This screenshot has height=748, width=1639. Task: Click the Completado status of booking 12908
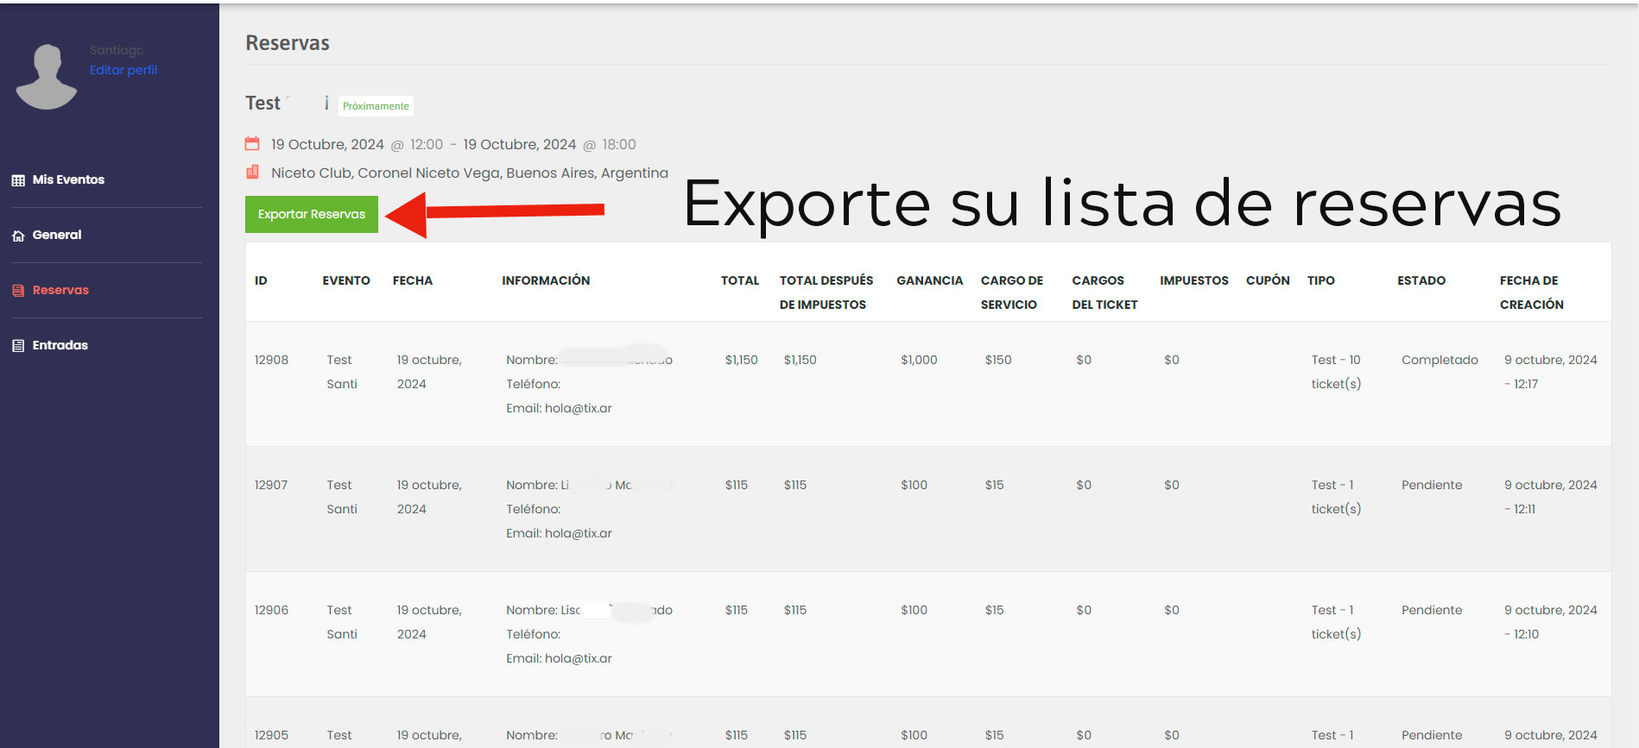point(1439,360)
